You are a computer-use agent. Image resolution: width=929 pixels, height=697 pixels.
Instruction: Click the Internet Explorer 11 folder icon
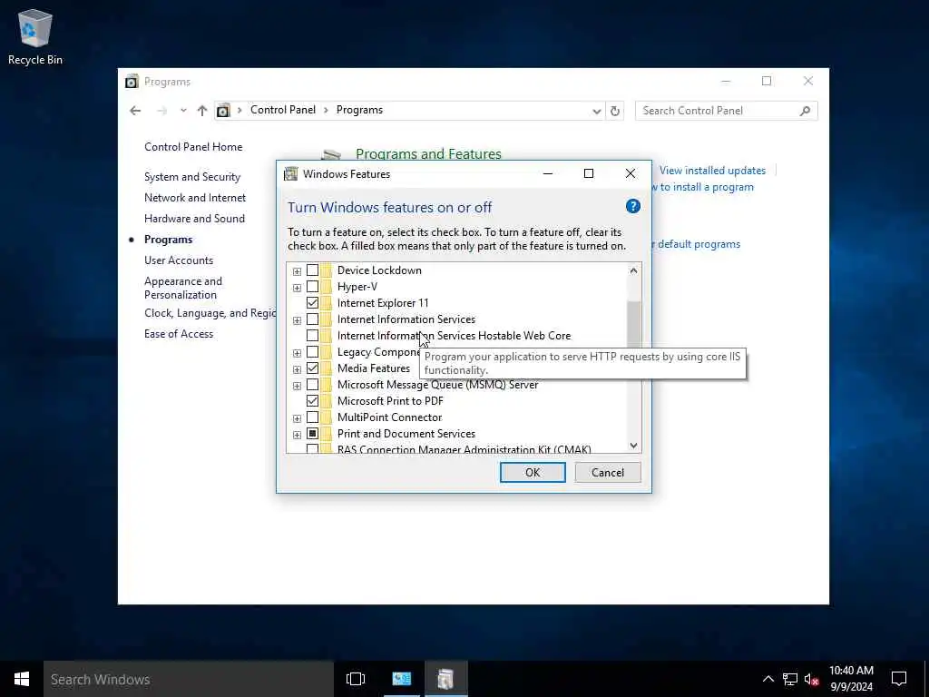pyautogui.click(x=327, y=303)
